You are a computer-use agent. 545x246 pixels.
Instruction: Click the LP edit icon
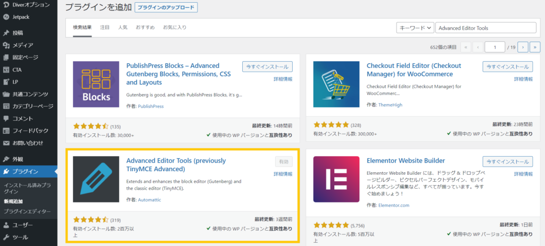(6, 82)
